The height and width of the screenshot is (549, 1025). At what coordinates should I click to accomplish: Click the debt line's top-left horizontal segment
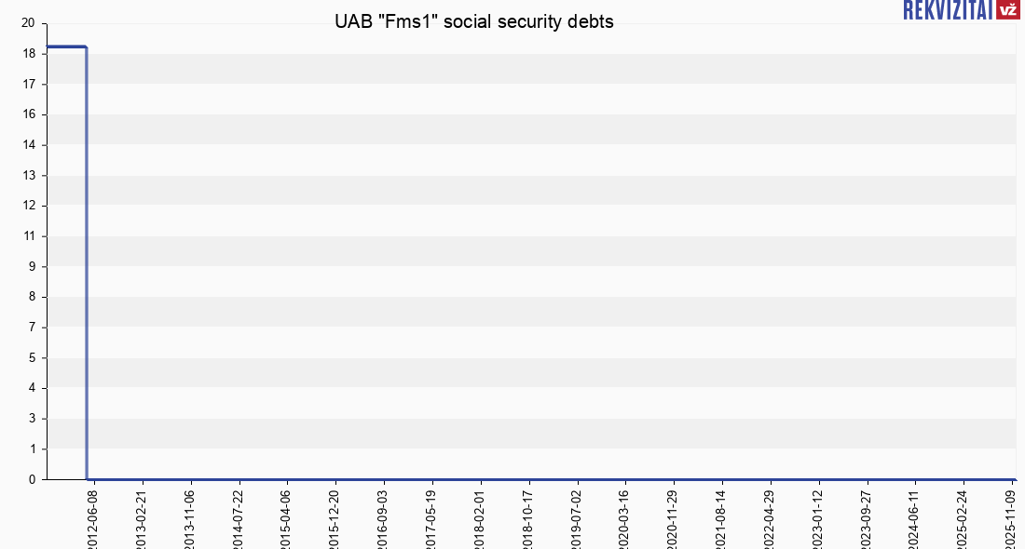tap(65, 47)
